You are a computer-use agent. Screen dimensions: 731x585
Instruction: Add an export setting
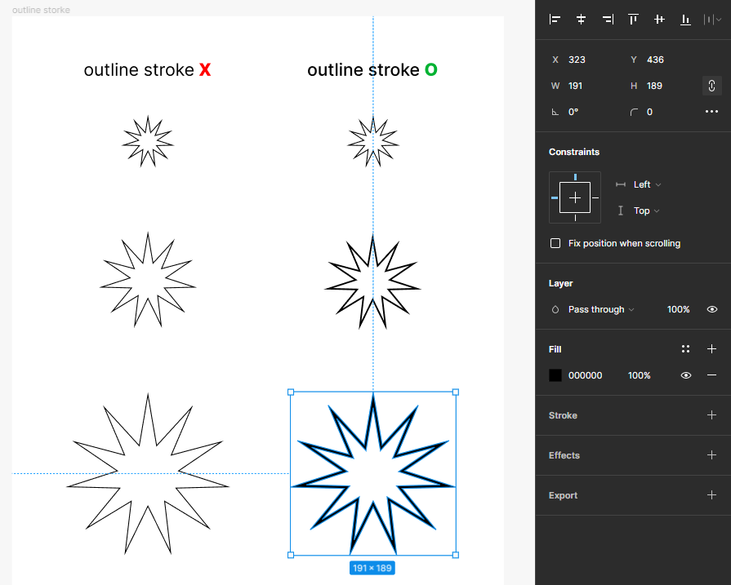pyautogui.click(x=712, y=495)
